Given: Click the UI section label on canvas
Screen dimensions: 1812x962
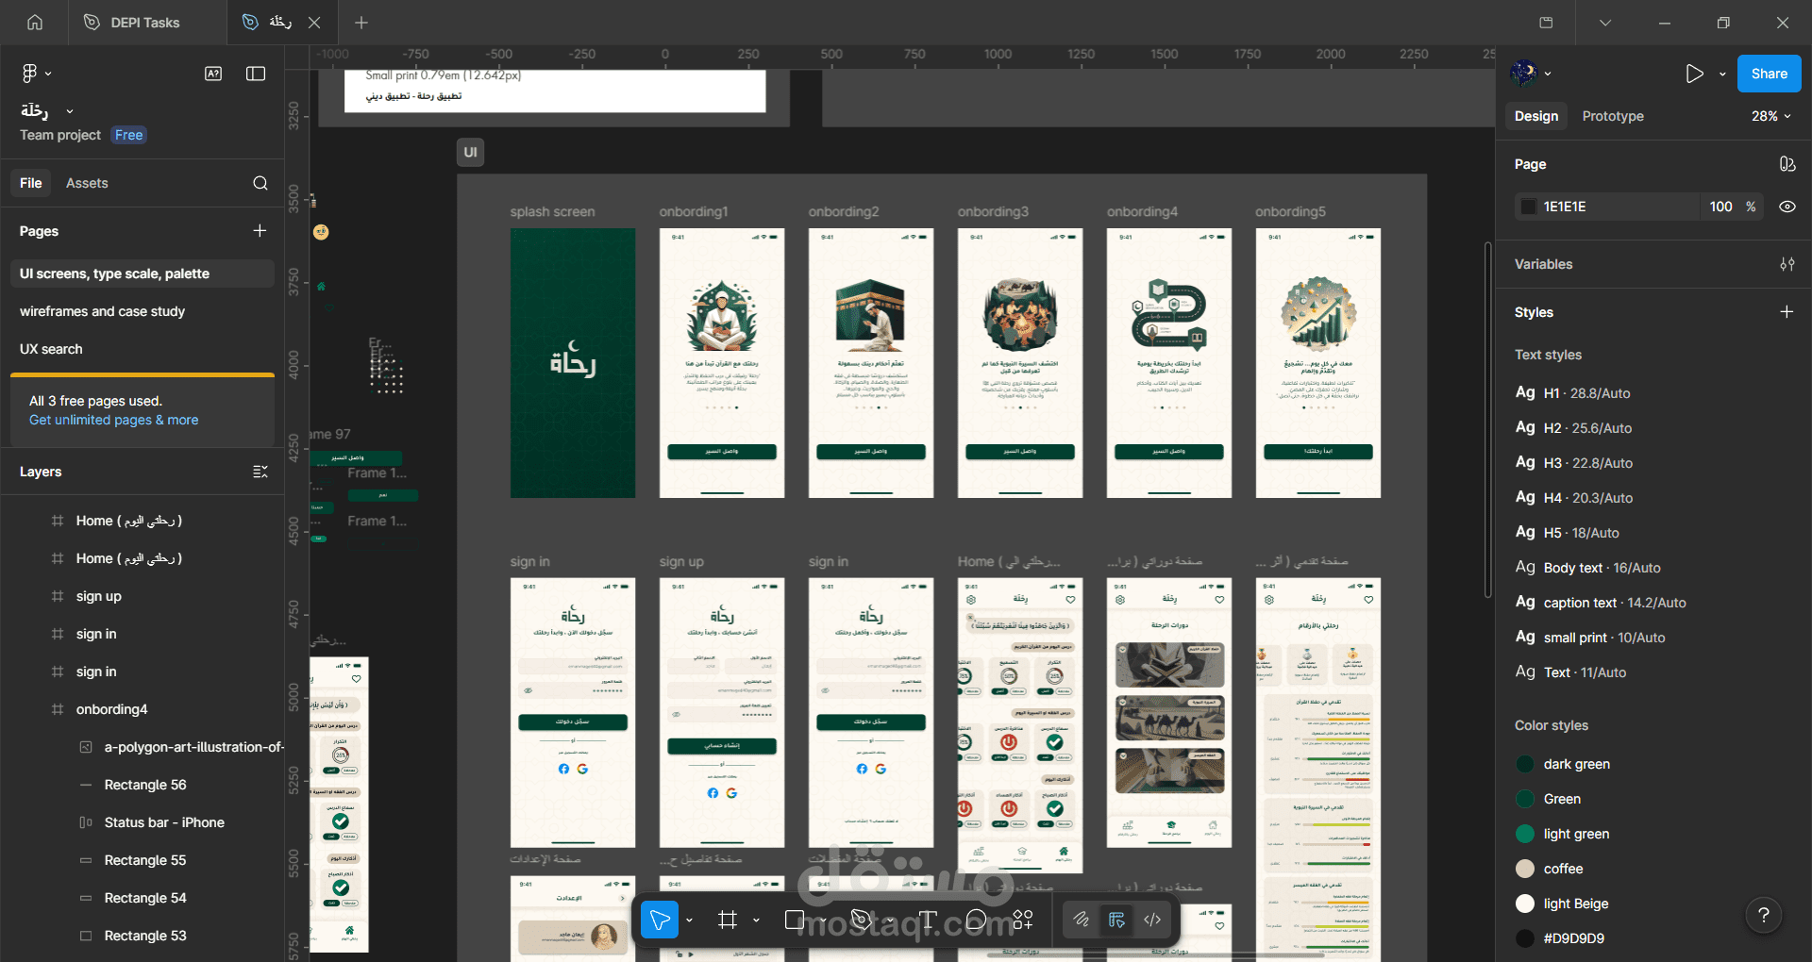Looking at the screenshot, I should [x=470, y=152].
